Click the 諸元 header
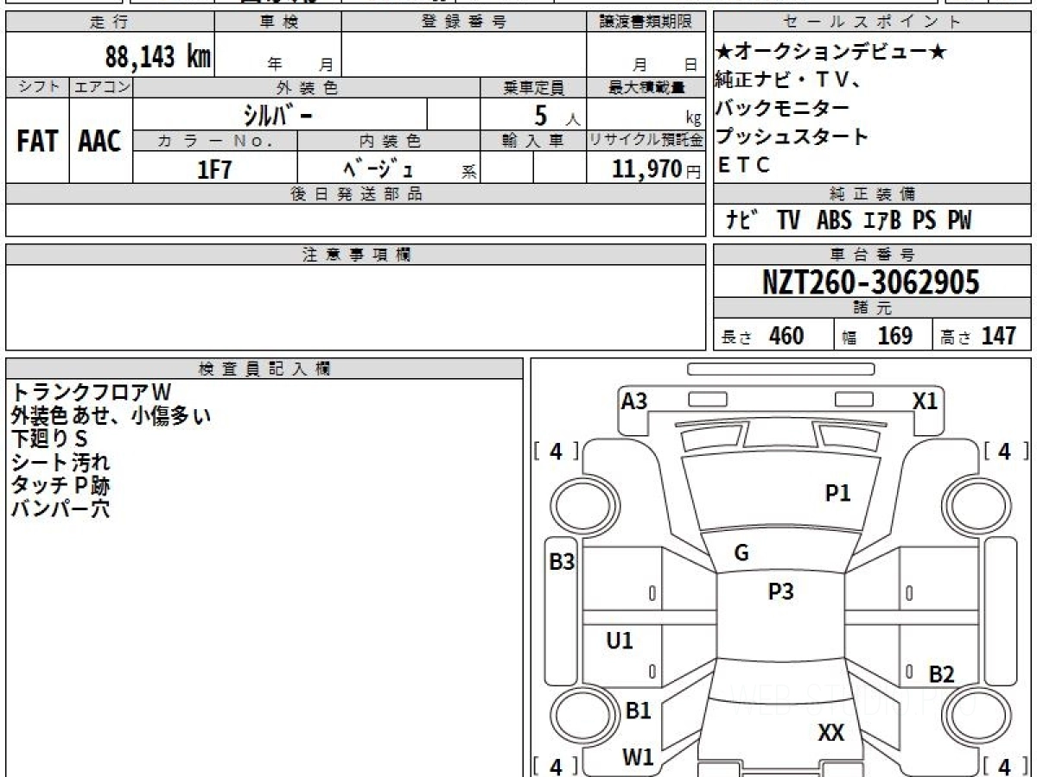This screenshot has width=1037, height=777. click(x=872, y=309)
